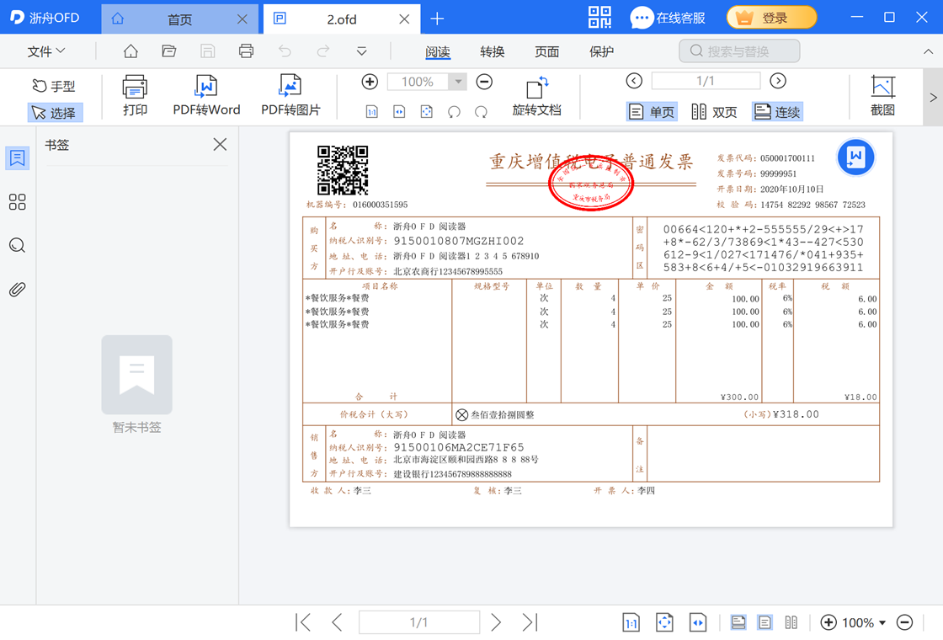This screenshot has width=943, height=640.
Task: Click the Print icon in the ribbon
Action: [x=135, y=95]
